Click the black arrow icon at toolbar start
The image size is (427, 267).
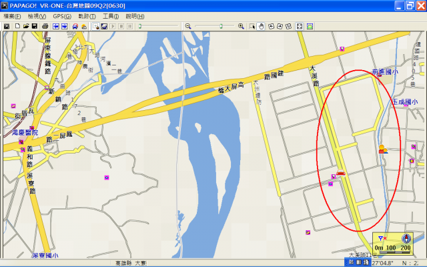(7, 27)
